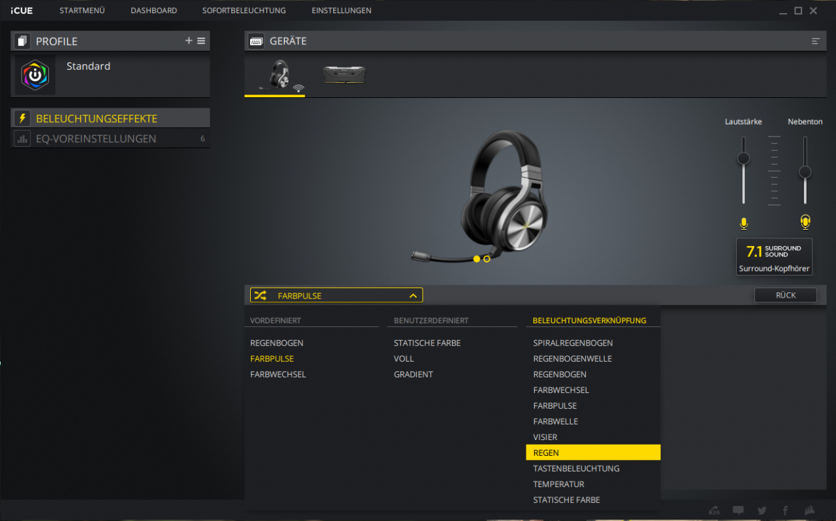
Task: Adjust the Nebenton sidetone slider
Action: coord(805,172)
